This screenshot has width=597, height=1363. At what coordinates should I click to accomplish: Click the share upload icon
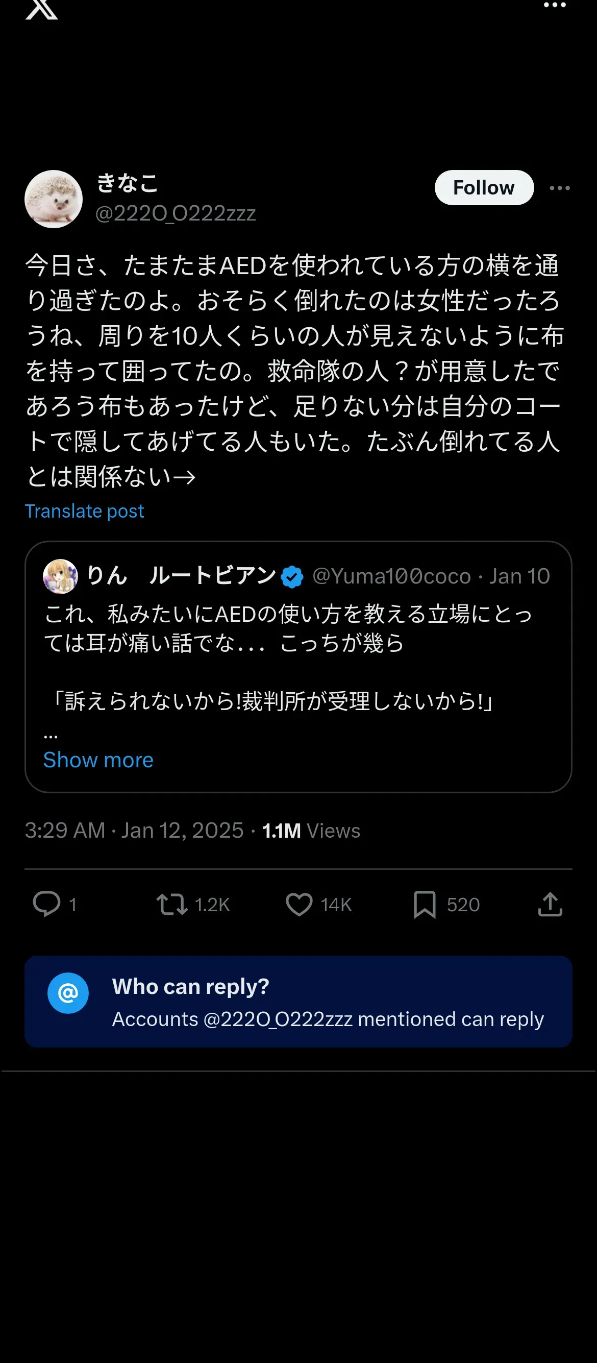coord(550,904)
